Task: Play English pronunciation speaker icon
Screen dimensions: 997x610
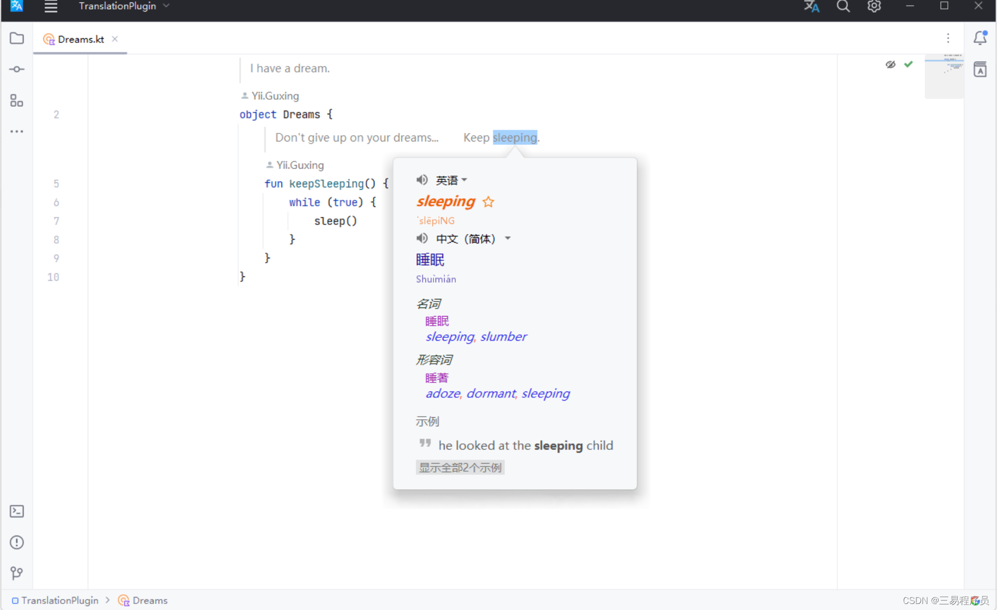Action: click(422, 180)
